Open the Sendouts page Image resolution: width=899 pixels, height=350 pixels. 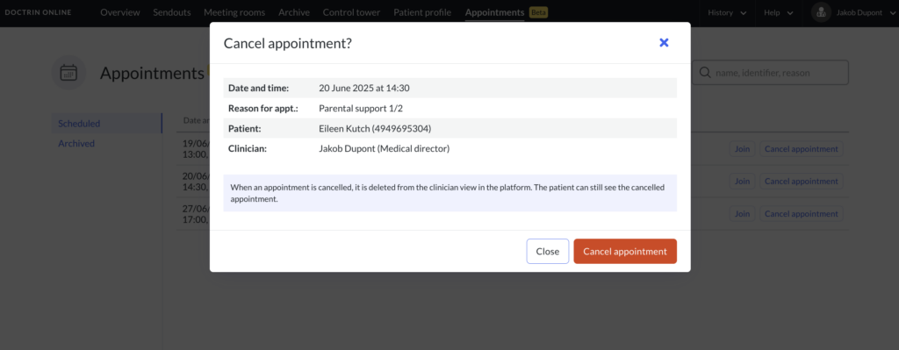171,12
